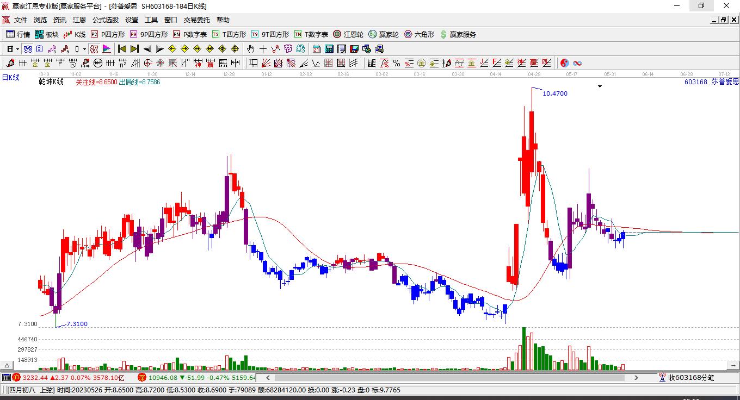Click the 10.4700 peak price label

point(555,93)
